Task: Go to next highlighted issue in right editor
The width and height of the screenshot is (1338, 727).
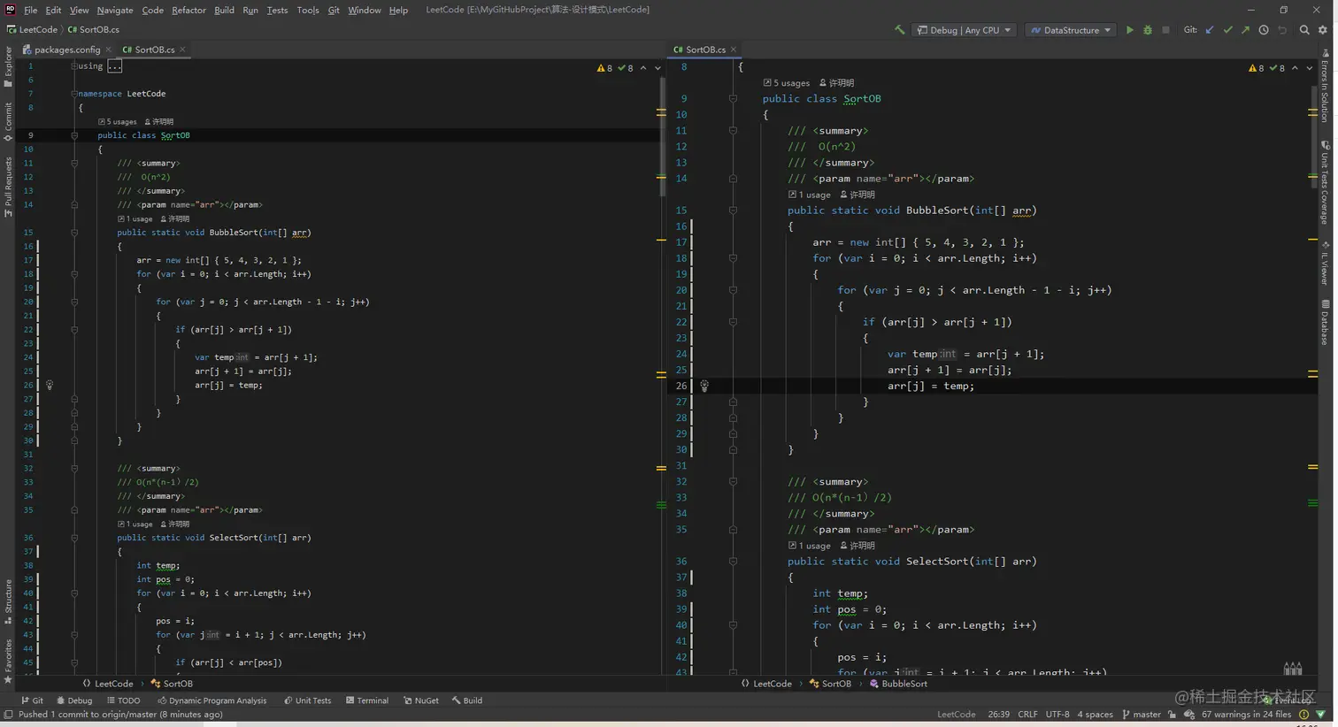Action: 1309,68
